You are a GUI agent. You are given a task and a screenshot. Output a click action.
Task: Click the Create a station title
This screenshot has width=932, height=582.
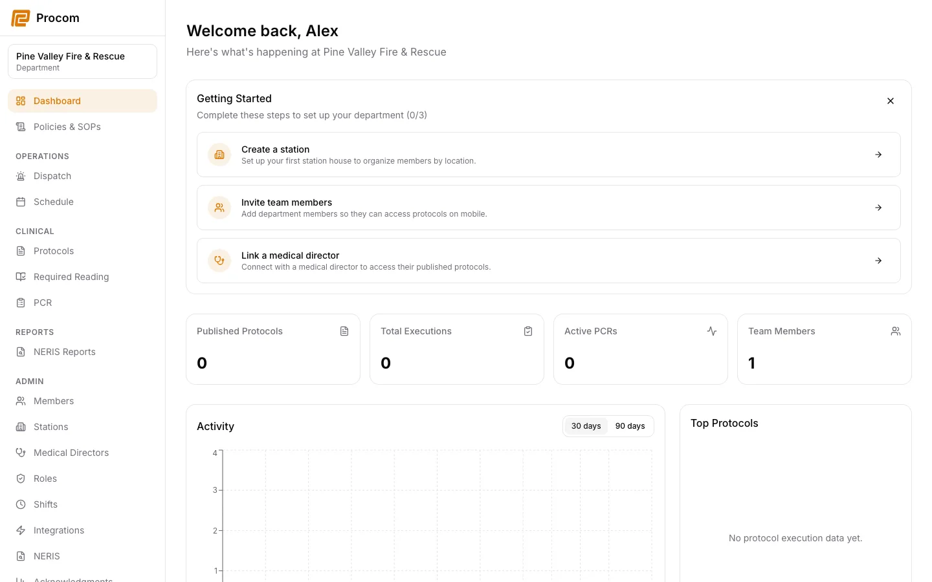pos(275,149)
